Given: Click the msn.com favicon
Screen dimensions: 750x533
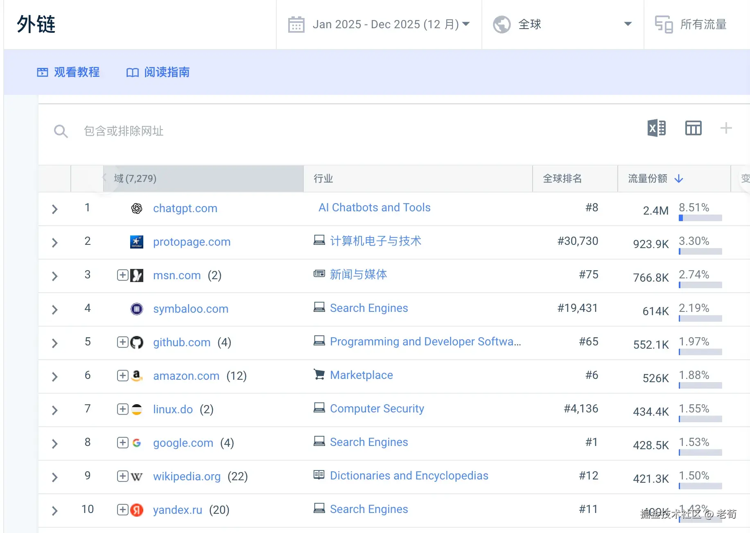Looking at the screenshot, I should point(137,275).
